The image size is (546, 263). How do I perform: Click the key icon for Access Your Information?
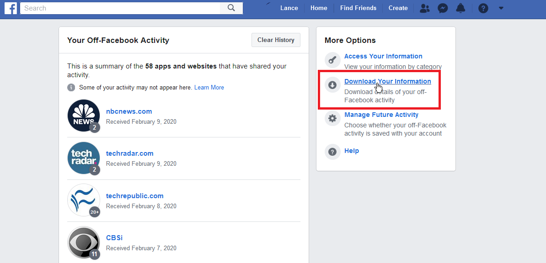tap(332, 60)
